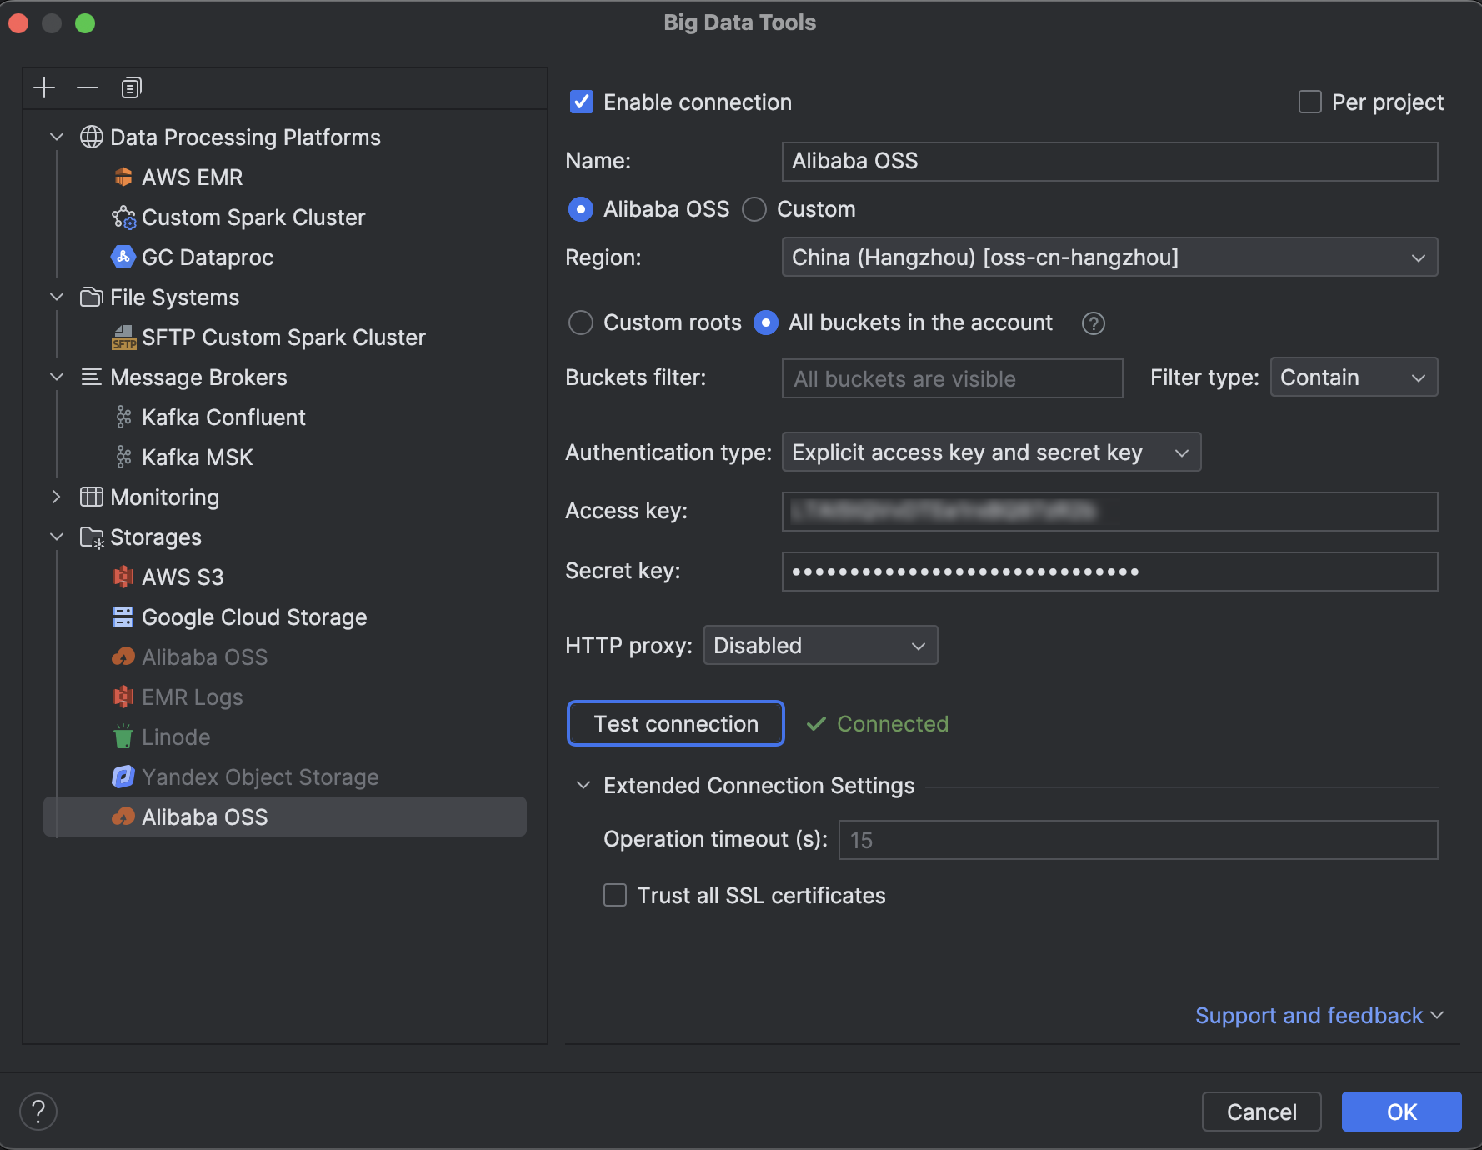Select the AWS EMR icon in tree
The width and height of the screenshot is (1482, 1150).
(x=123, y=177)
